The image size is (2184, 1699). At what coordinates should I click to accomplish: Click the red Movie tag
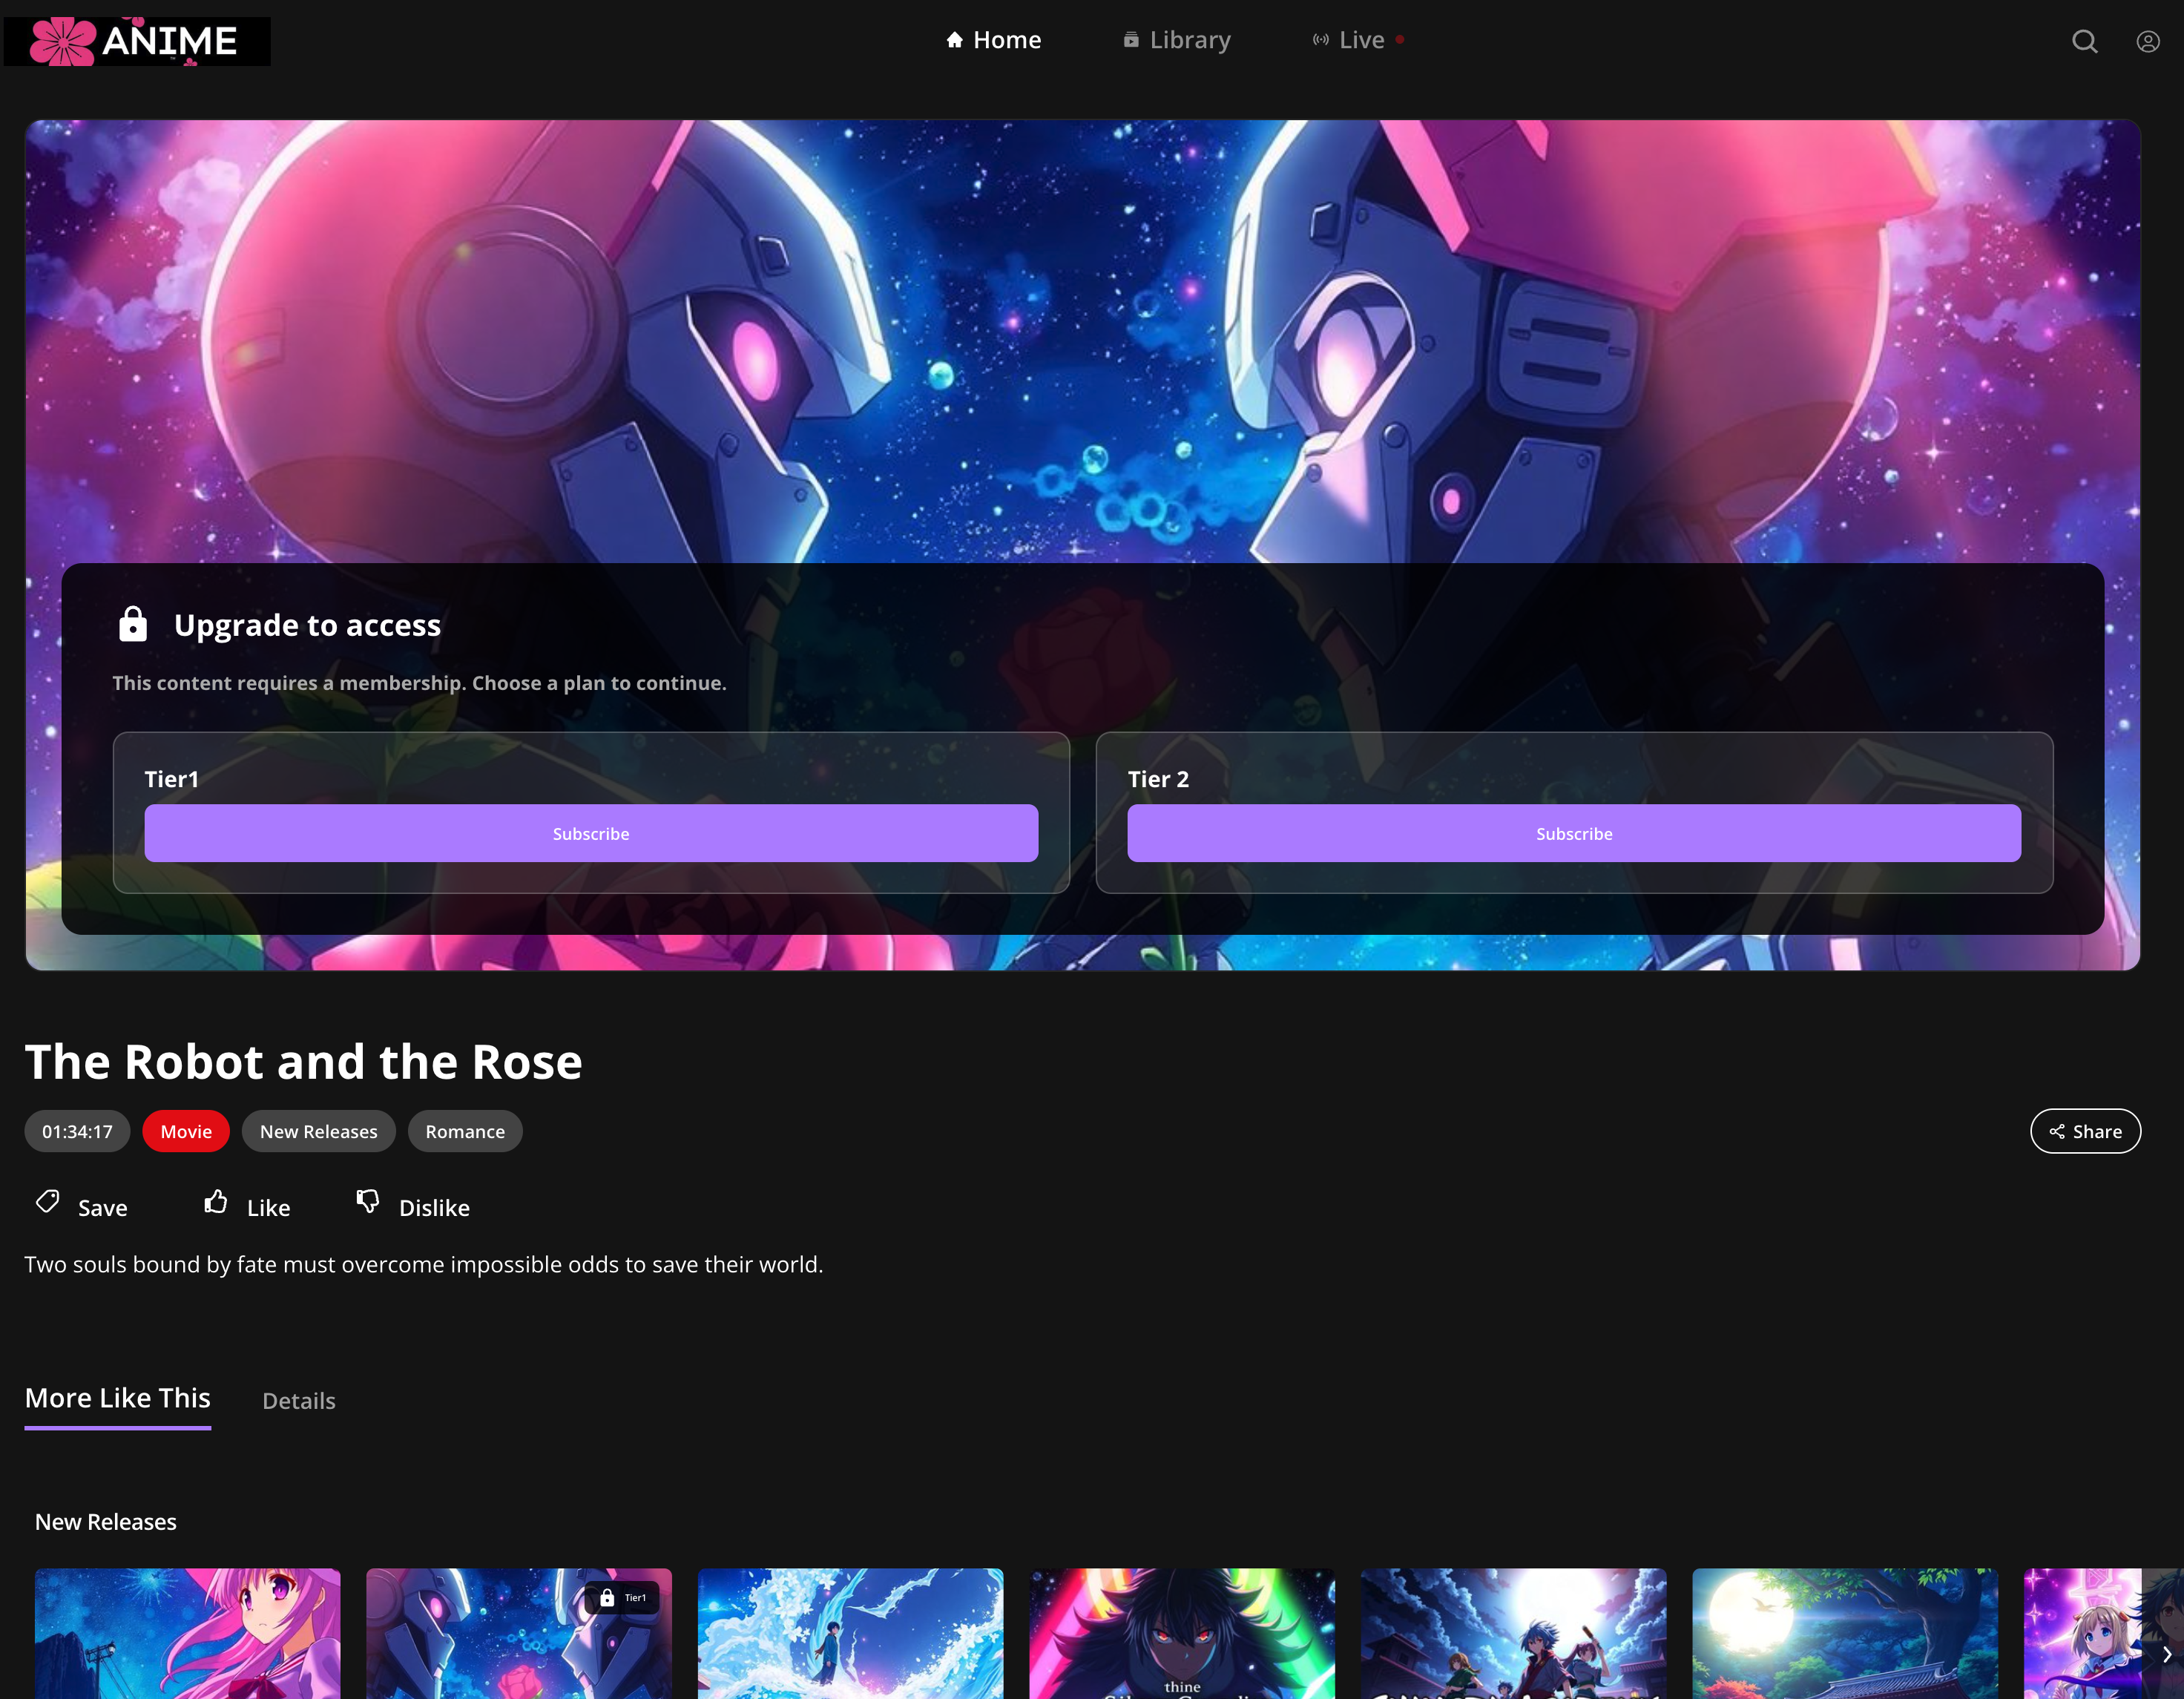tap(186, 1132)
